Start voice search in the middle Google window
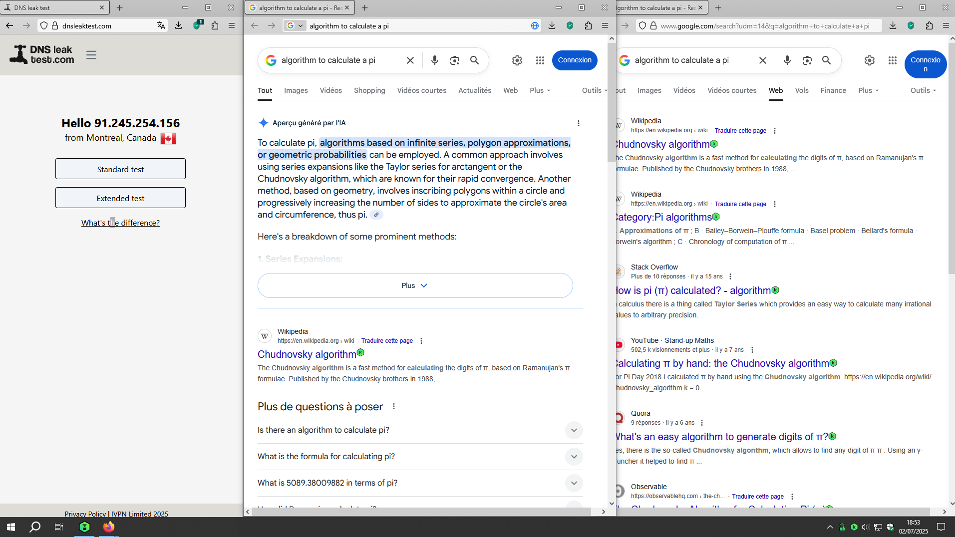The width and height of the screenshot is (955, 537). pyautogui.click(x=435, y=60)
